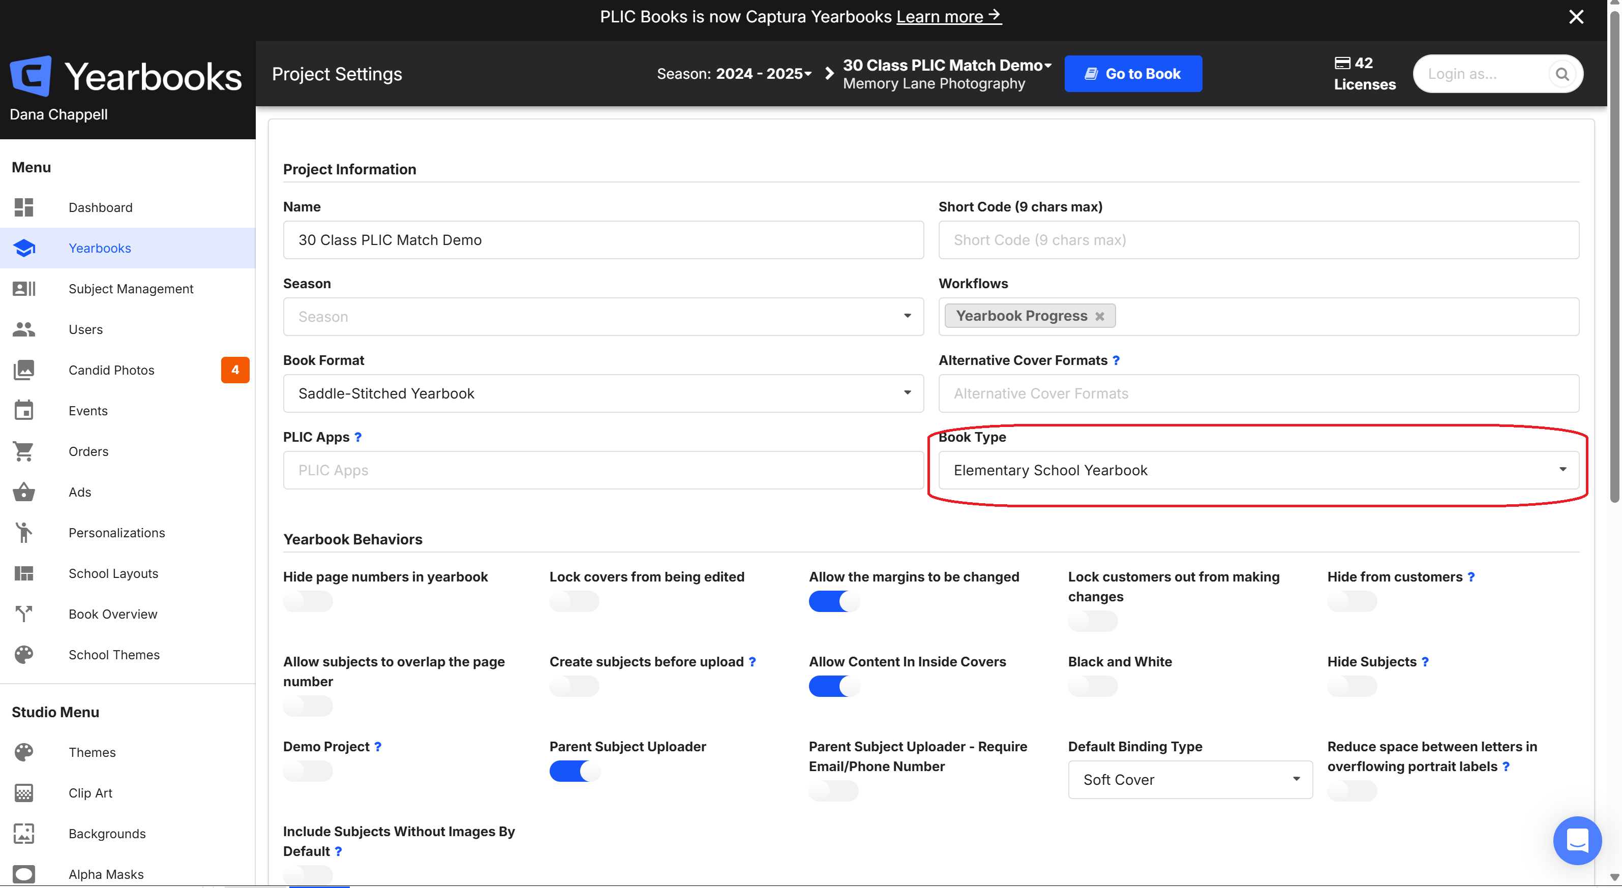The image size is (1622, 888).
Task: Click the Login as search field
Action: coord(1498,74)
